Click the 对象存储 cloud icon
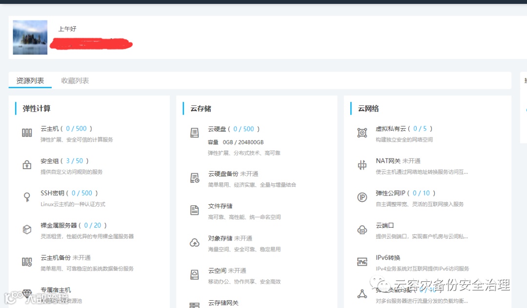Screen dimensions: 527x308 click(x=195, y=242)
